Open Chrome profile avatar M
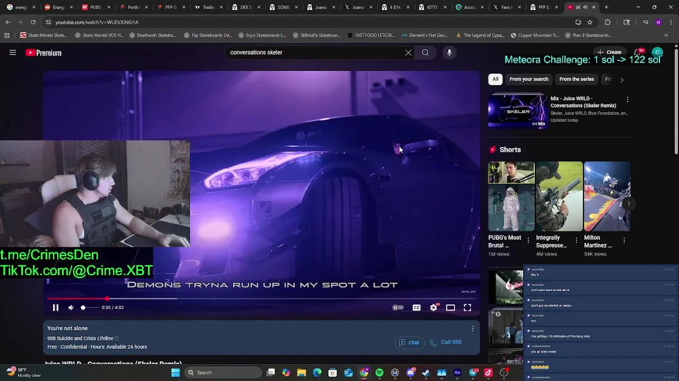 pyautogui.click(x=658, y=22)
